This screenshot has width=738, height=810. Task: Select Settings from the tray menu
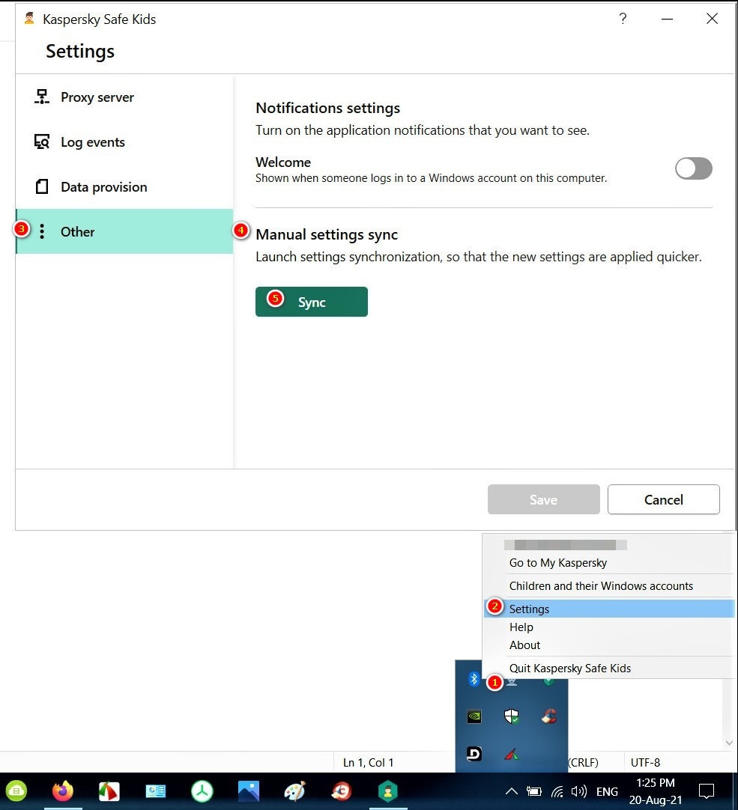(609, 609)
